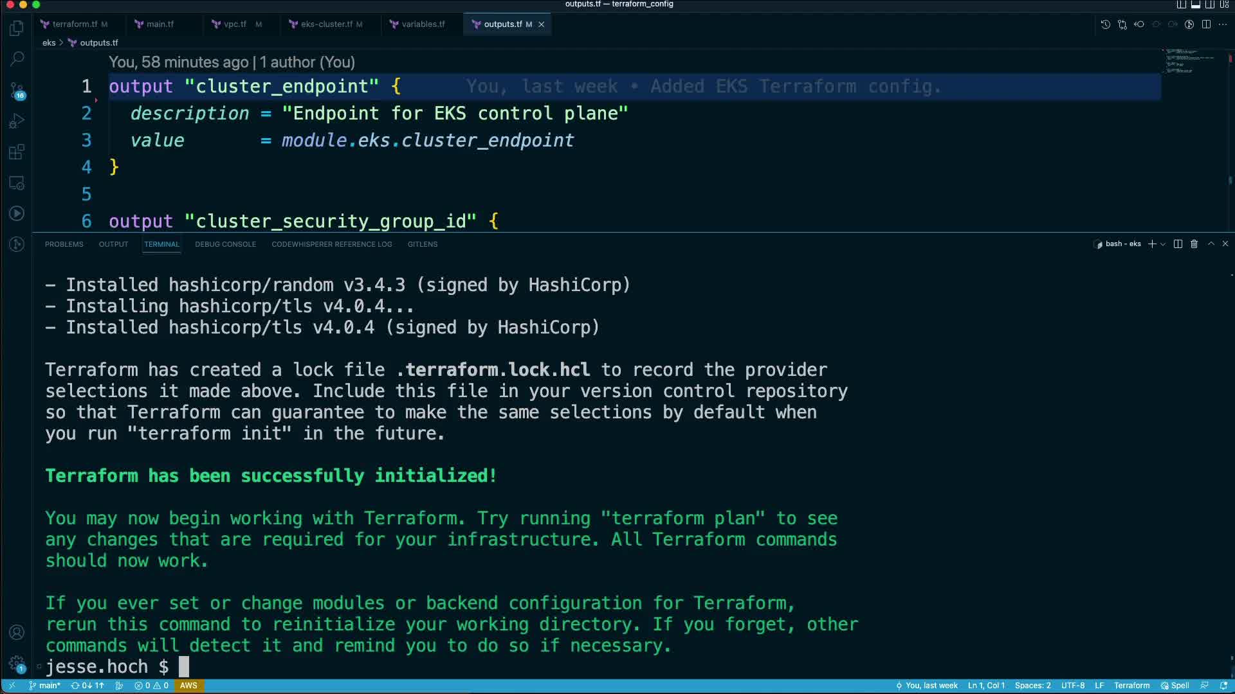
Task: Toggle secondary side bar layout button
Action: pos(1209,4)
